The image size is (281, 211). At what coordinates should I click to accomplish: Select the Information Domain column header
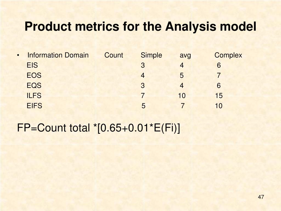pyautogui.click(x=58, y=55)
